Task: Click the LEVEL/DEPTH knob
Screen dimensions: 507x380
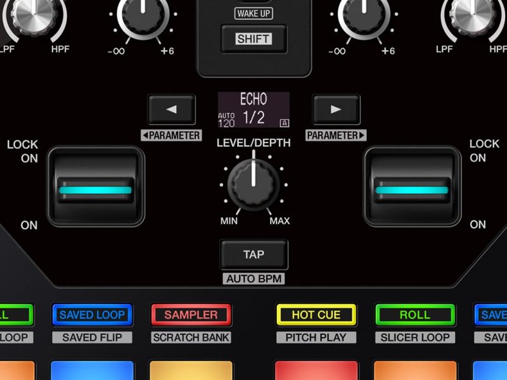Action: 253,185
